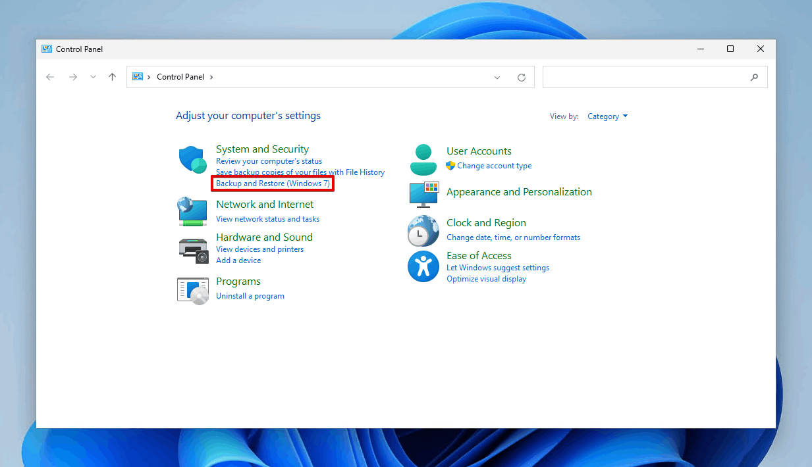
Task: Select the Network and Internet globe icon
Action: click(192, 211)
